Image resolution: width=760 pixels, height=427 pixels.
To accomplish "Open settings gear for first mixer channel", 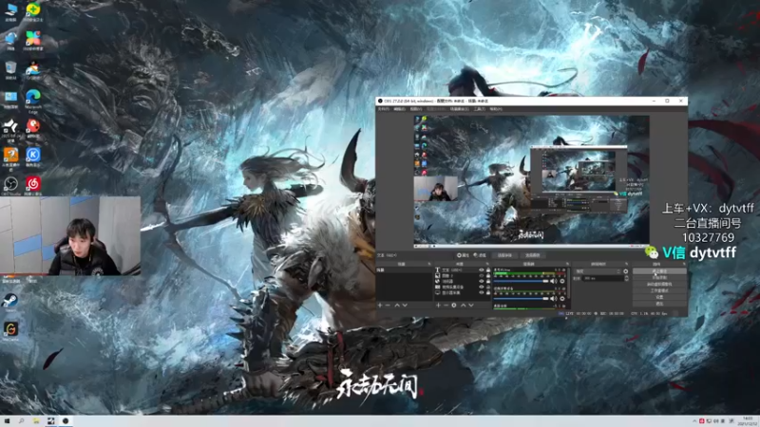I will (x=562, y=281).
